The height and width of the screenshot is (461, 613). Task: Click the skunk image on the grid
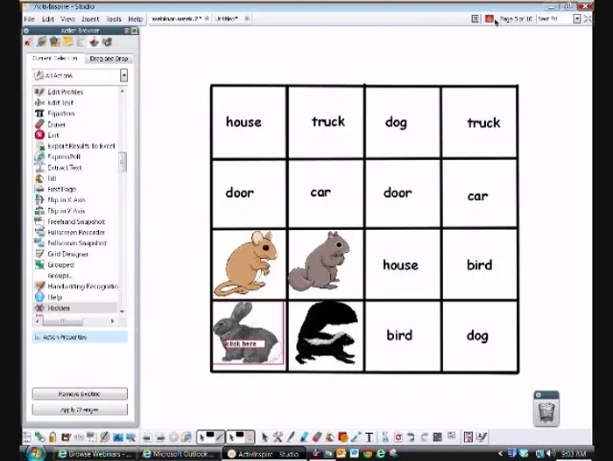[326, 333]
